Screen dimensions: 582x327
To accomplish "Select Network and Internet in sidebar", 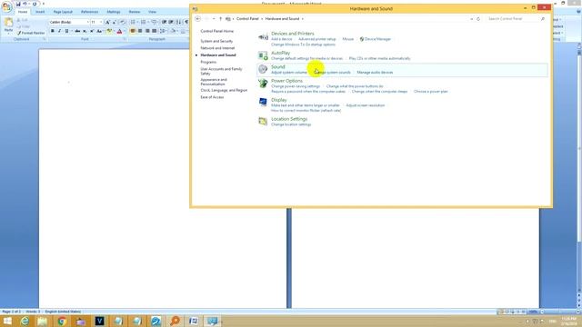I will pos(217,48).
